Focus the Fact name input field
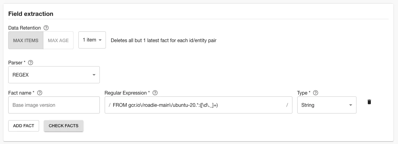Viewport: 398px width, 144px height. [54, 105]
